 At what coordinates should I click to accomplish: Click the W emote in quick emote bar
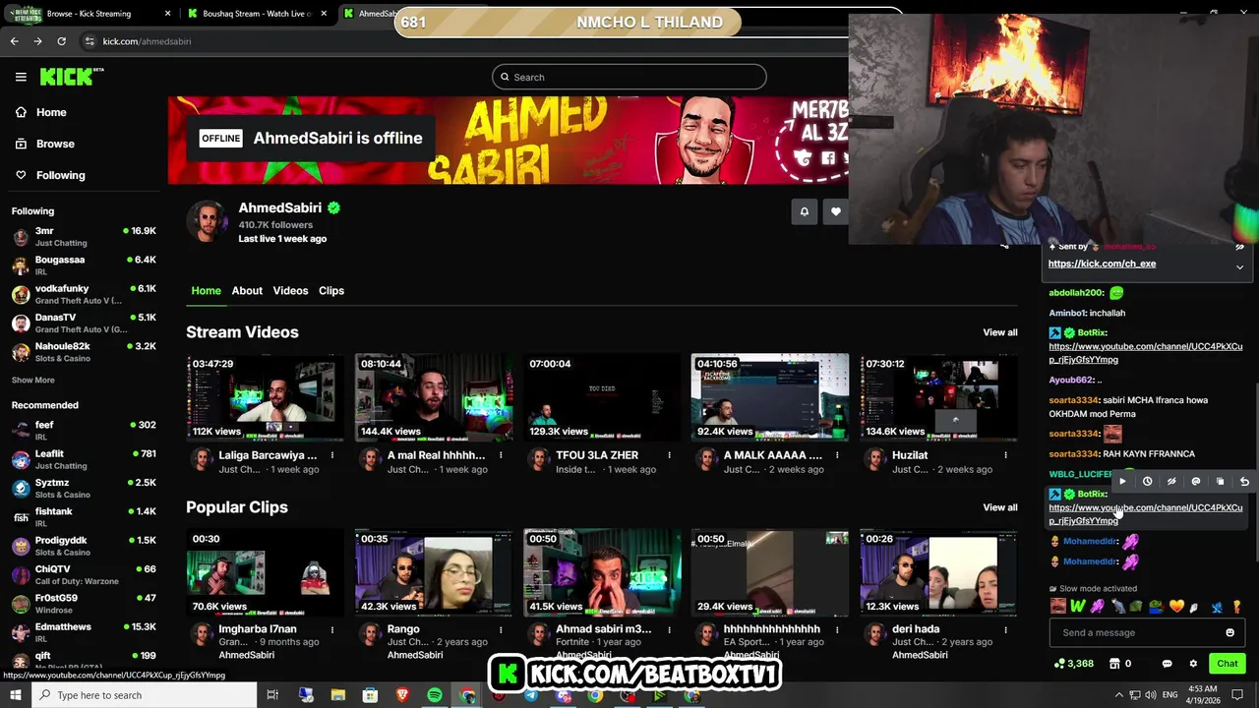point(1078,606)
